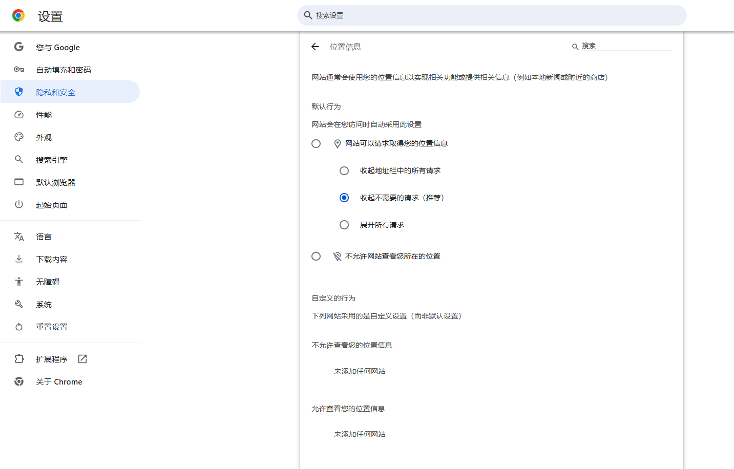This screenshot has height=469, width=734.
Task: Click the Chrome logo icon beside 设置
Action: click(18, 15)
